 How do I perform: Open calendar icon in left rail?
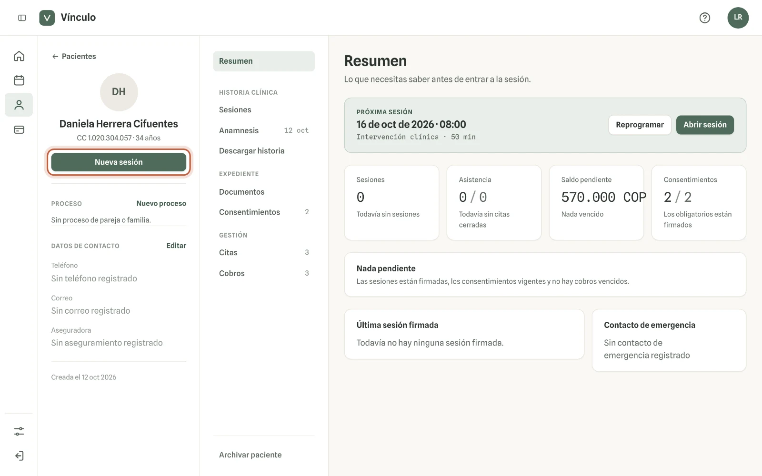19,80
